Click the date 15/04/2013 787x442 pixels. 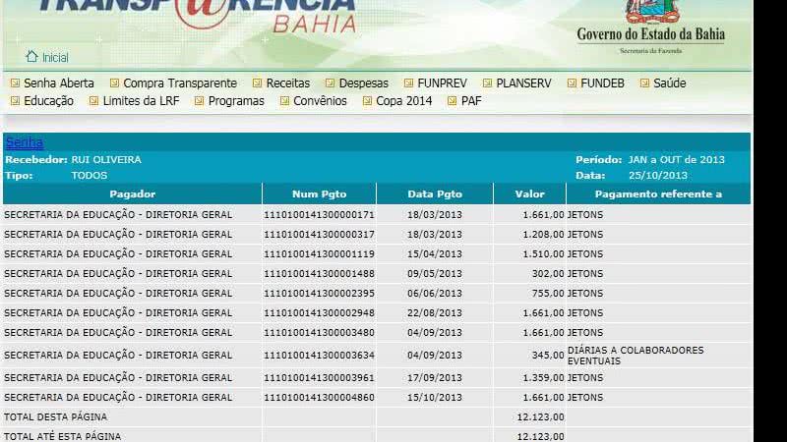(x=435, y=253)
